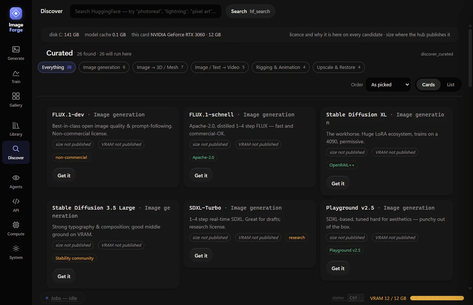
Task: Click the Apache-2.0 license tag on FLUX.1-schnell
Action: tap(203, 157)
